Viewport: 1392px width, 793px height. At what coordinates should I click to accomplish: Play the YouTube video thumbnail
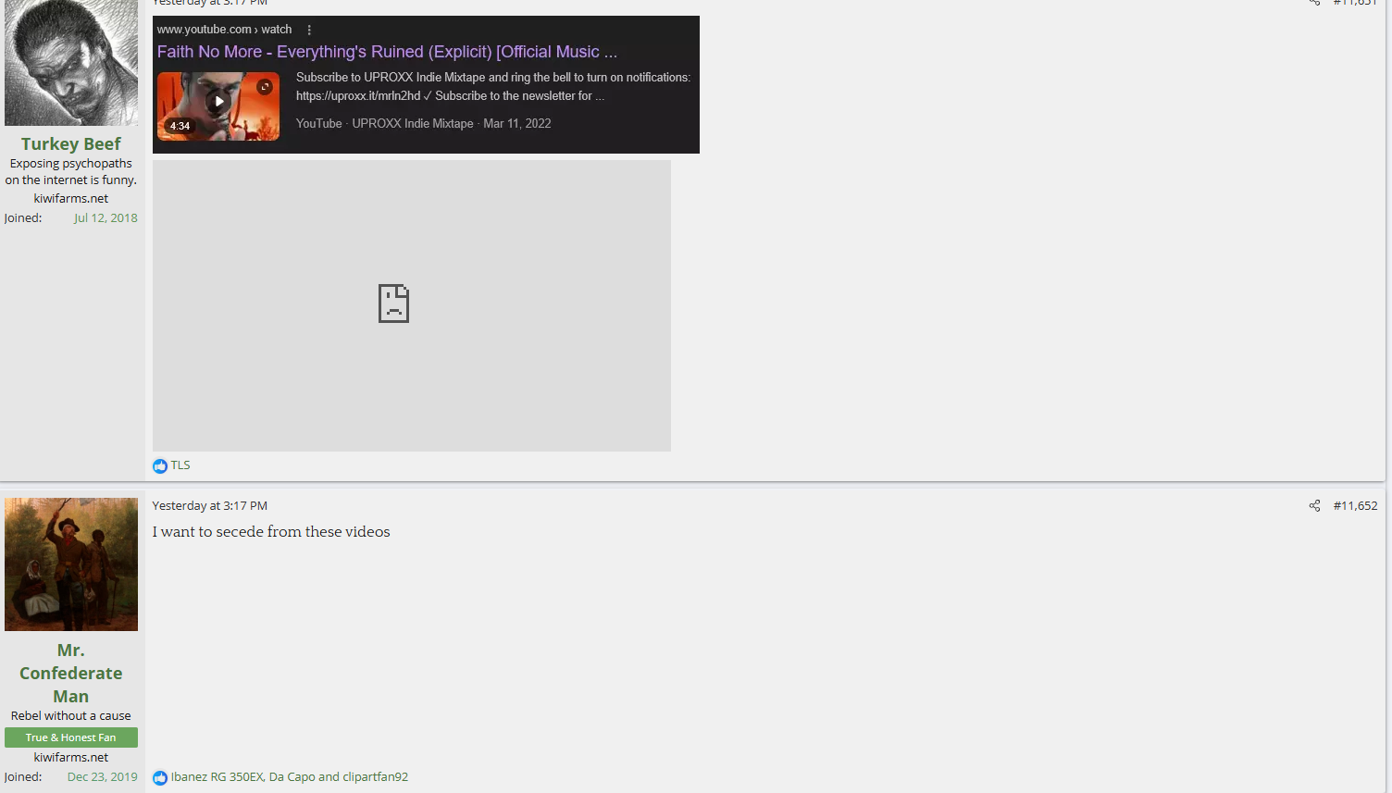click(218, 106)
